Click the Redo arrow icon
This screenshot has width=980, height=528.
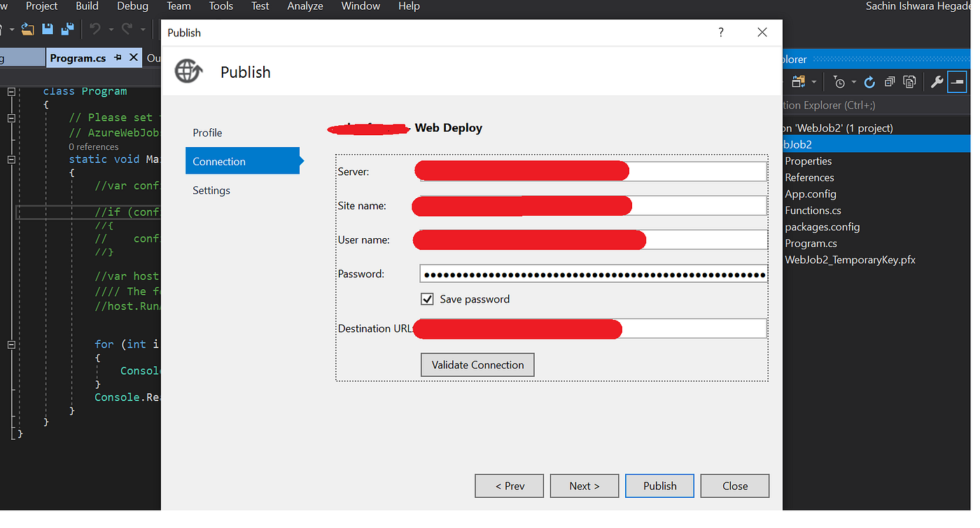click(x=127, y=29)
